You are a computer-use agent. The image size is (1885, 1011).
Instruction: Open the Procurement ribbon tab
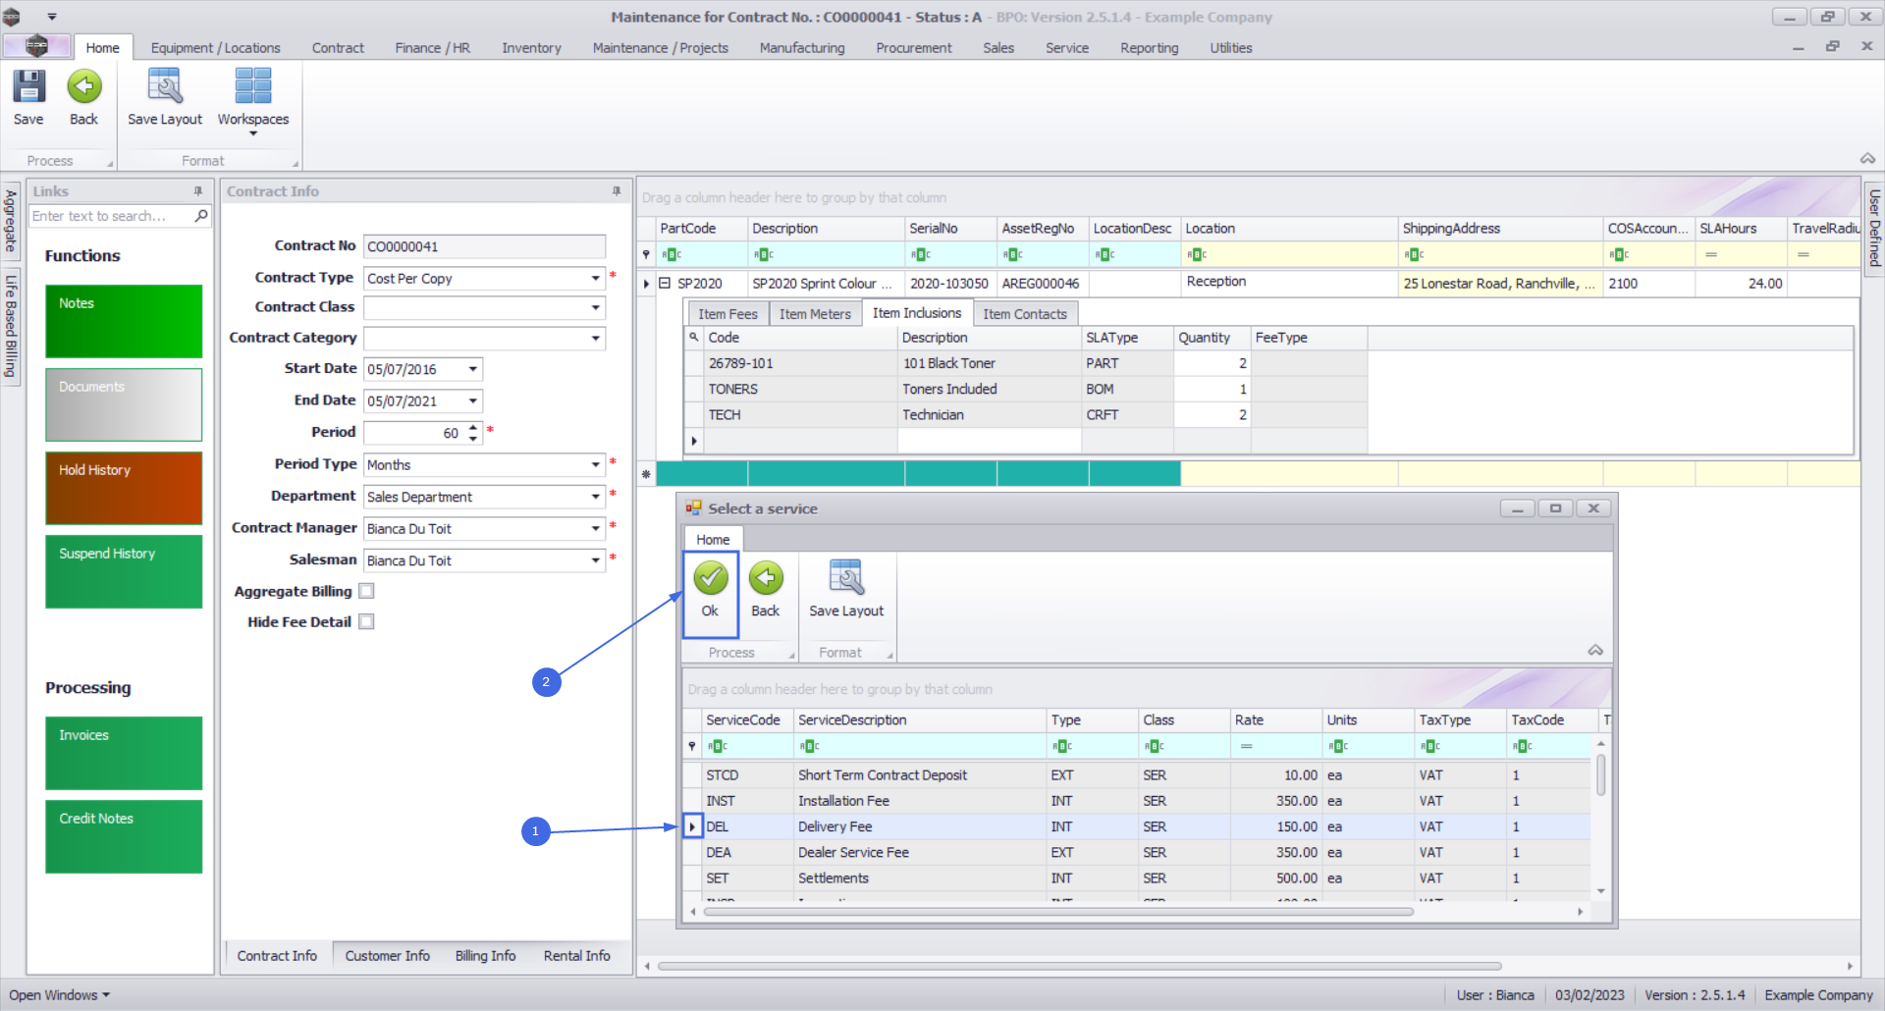[x=913, y=48]
